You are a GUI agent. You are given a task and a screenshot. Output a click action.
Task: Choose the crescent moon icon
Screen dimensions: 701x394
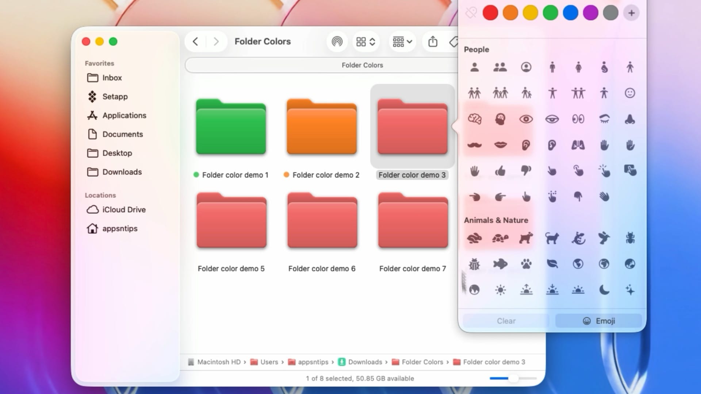[605, 289]
